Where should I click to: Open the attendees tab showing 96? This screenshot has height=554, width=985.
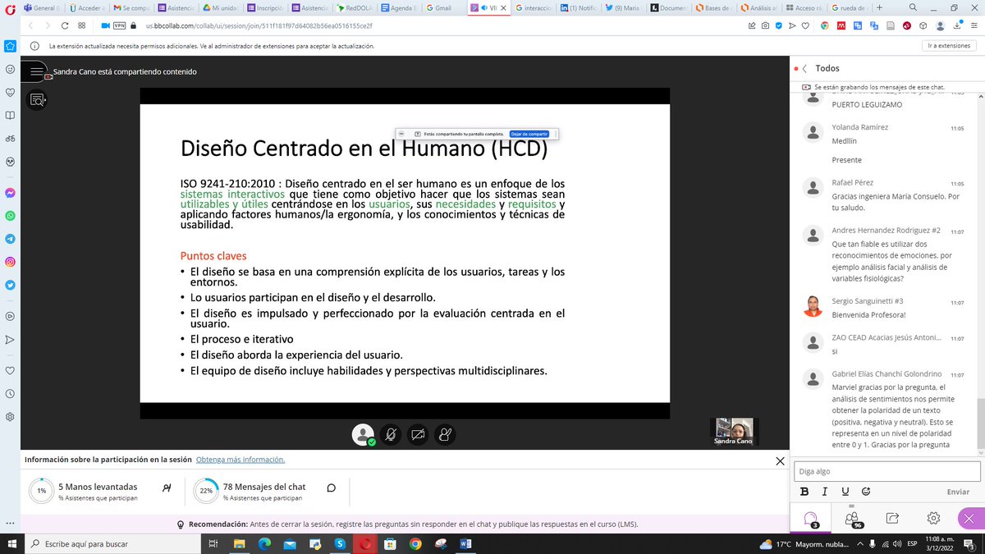point(852,519)
